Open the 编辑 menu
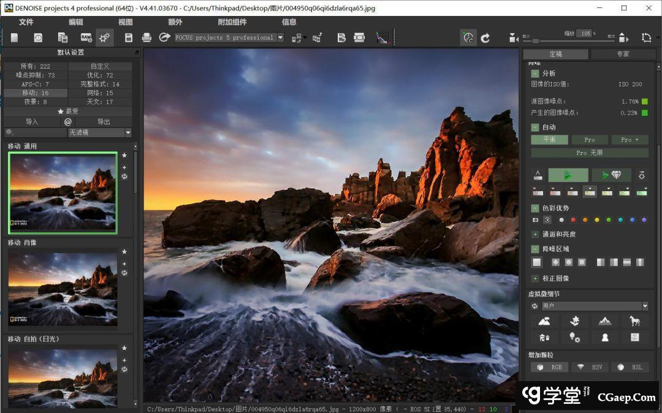Screen dimensions: 662x413 [x=76, y=22]
